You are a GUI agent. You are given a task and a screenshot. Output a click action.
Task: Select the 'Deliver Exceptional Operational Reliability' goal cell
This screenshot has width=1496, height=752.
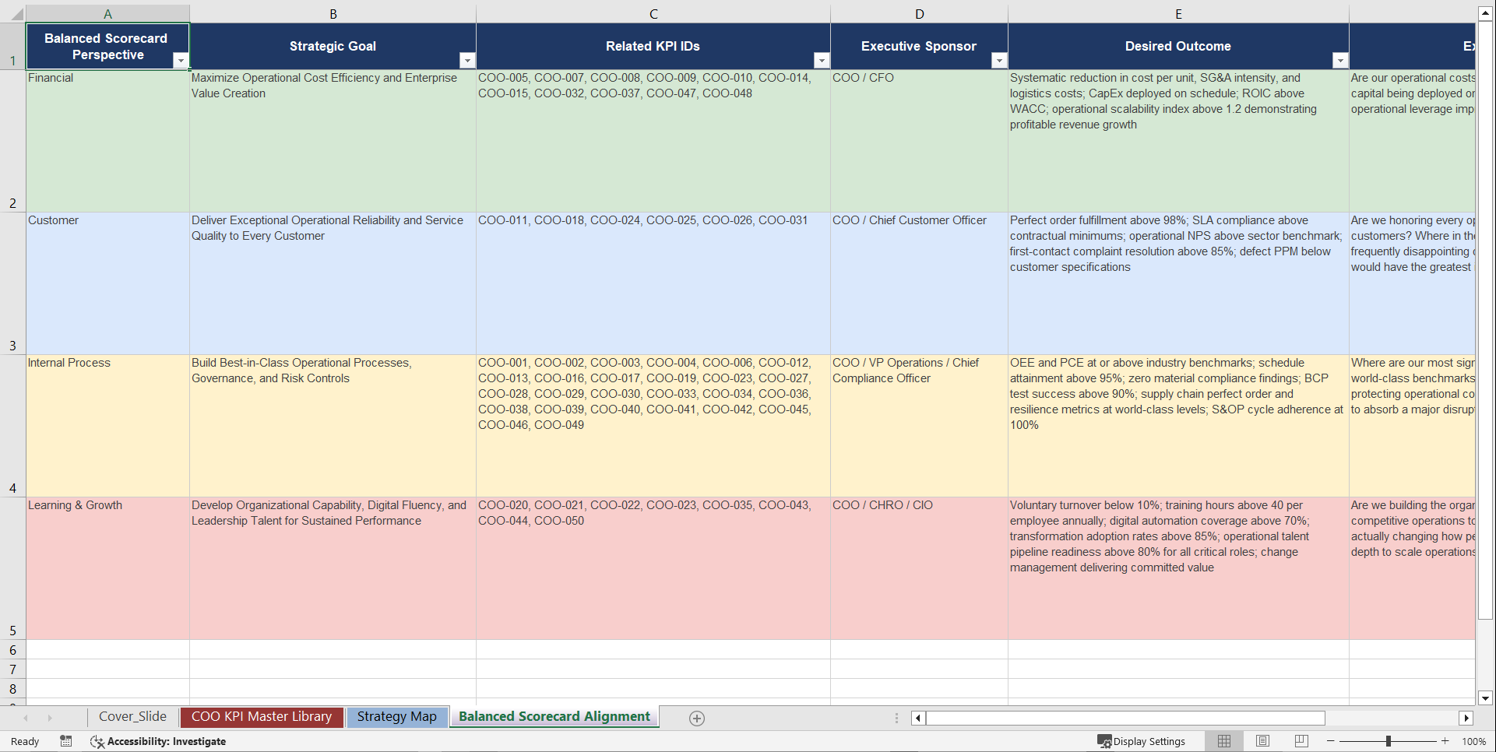pos(333,283)
